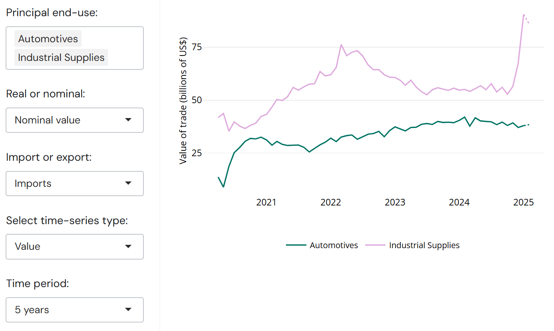The width and height of the screenshot is (554, 331).
Task: Click the 2021 label on the x-axis
Action: point(266,203)
